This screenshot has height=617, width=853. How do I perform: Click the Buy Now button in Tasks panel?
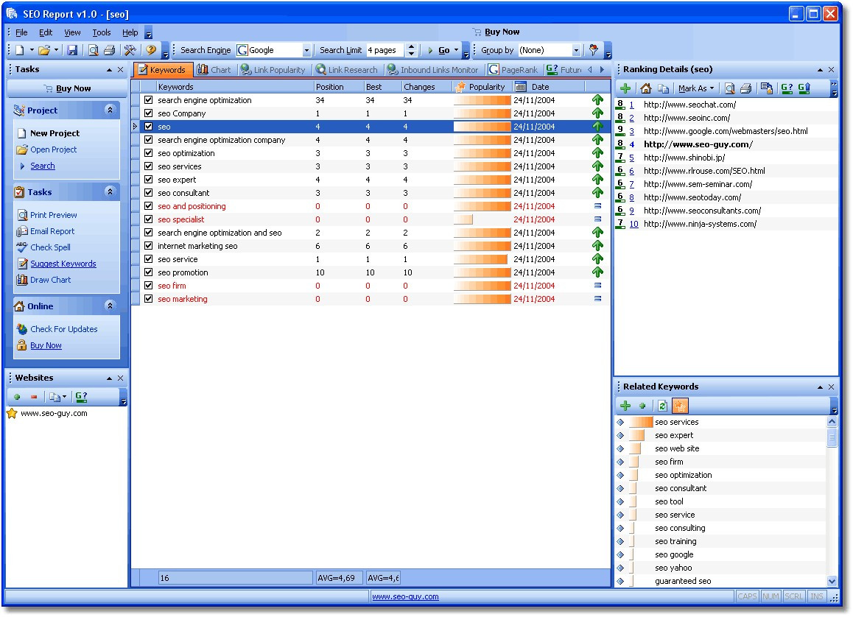point(67,88)
